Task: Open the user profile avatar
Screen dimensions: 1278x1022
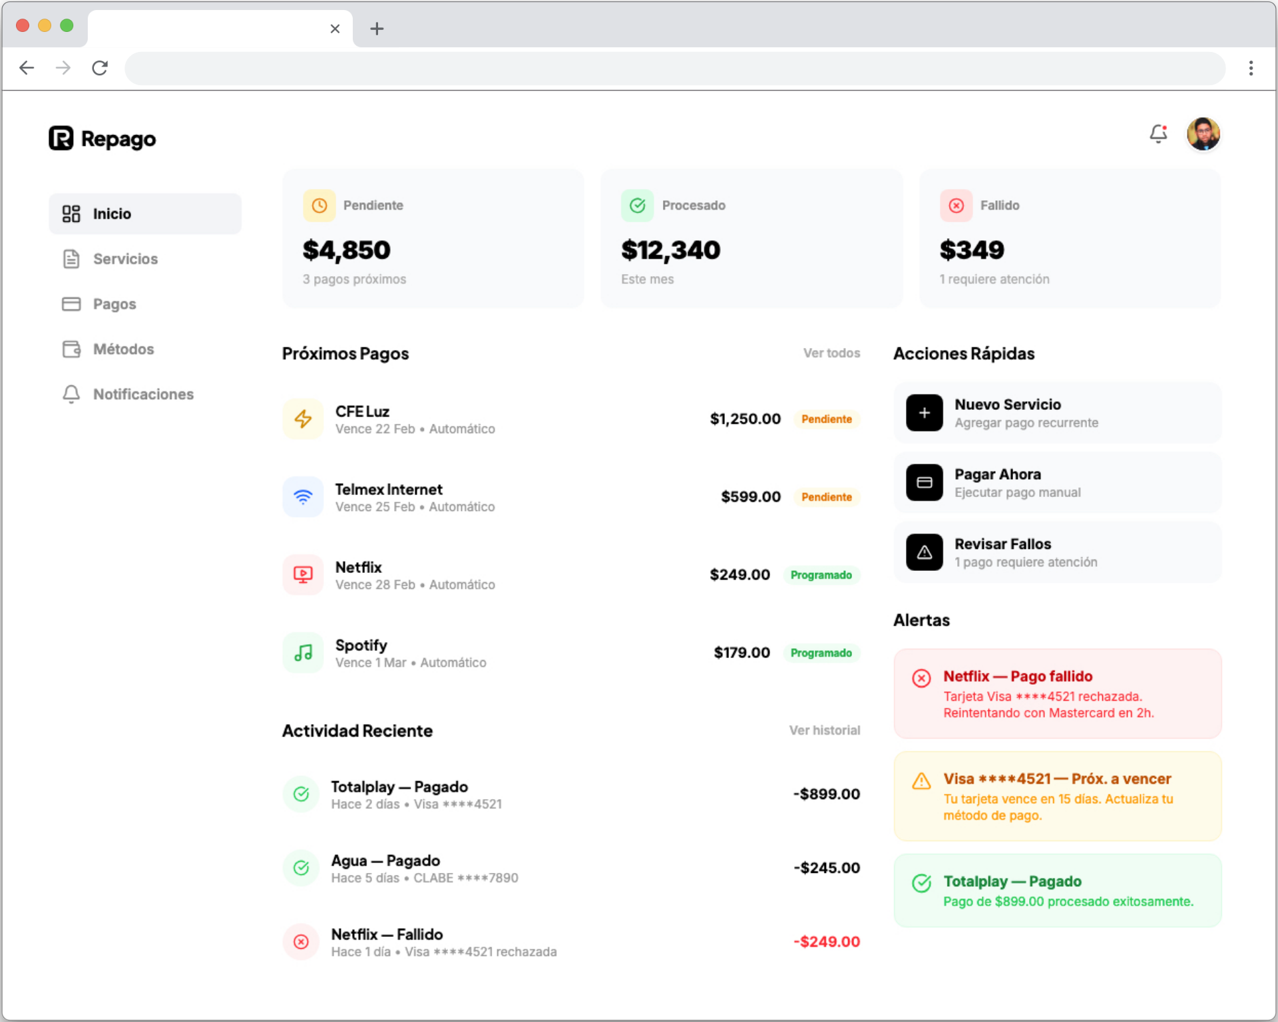Action: (x=1203, y=134)
